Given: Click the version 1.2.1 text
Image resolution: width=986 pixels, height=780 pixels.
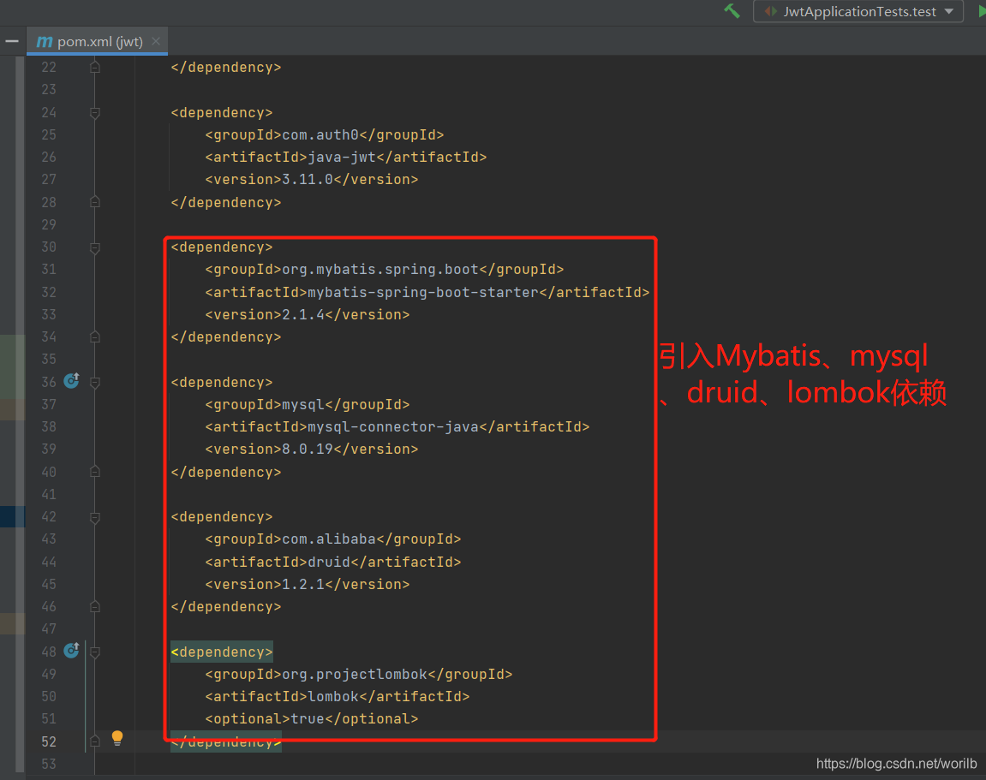Looking at the screenshot, I should point(303,585).
